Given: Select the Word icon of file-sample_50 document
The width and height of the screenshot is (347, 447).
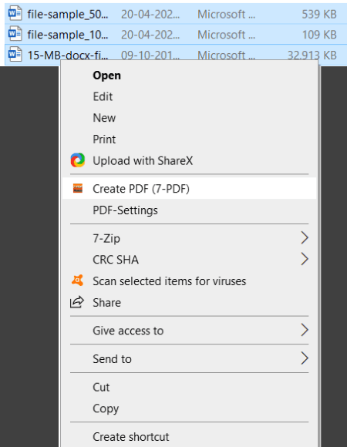Looking at the screenshot, I should (x=15, y=14).
